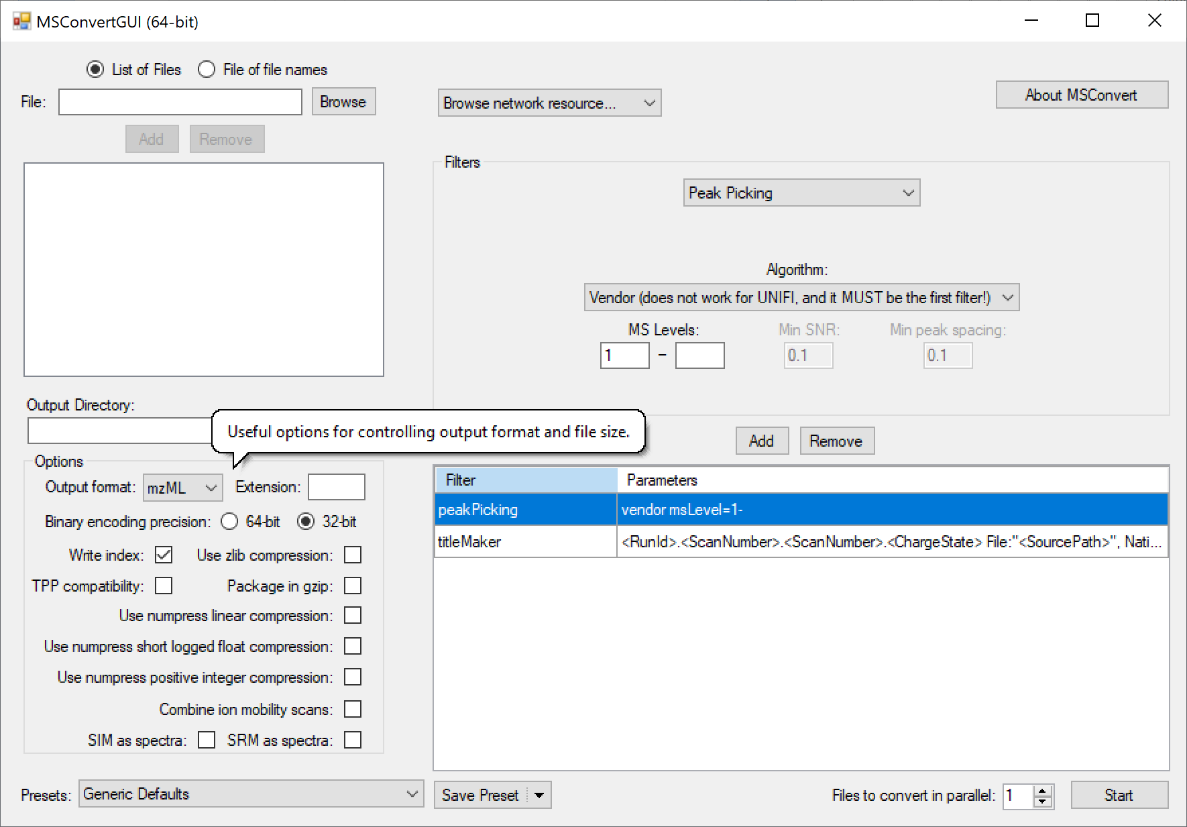Close the MSConvertGUI window
This screenshot has width=1187, height=827.
click(1154, 21)
